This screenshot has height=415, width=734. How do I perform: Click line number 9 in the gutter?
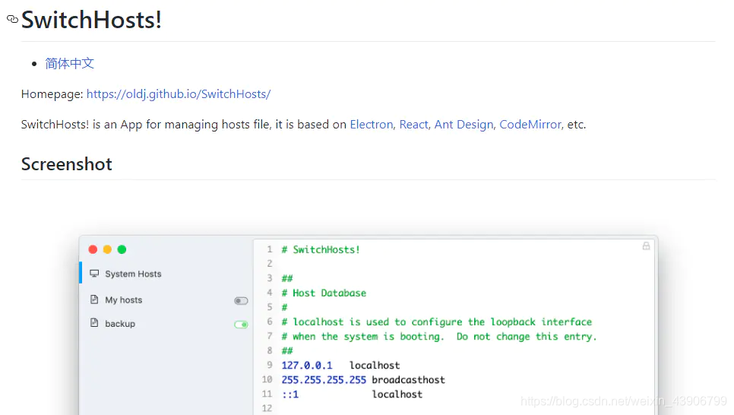[x=270, y=365]
